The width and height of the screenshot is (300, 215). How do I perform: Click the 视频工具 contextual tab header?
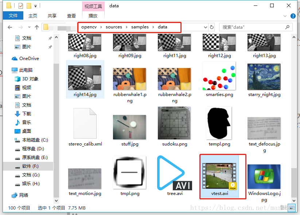point(93,6)
